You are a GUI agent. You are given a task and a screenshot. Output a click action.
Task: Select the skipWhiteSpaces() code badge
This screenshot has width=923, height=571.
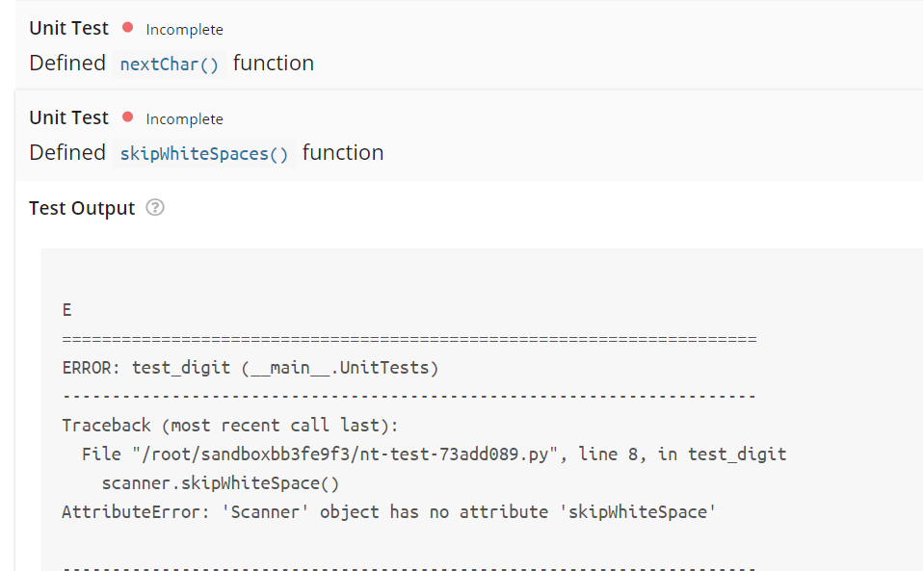[x=203, y=152]
